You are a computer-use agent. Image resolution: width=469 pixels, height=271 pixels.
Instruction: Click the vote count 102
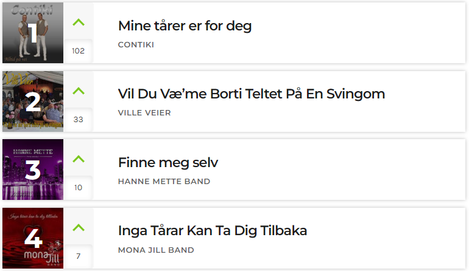point(79,51)
